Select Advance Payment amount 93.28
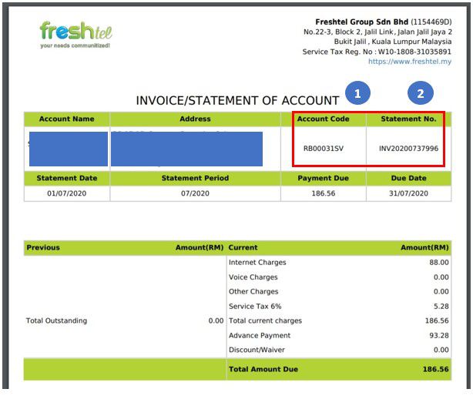This screenshot has height=399, width=473. pos(439,335)
